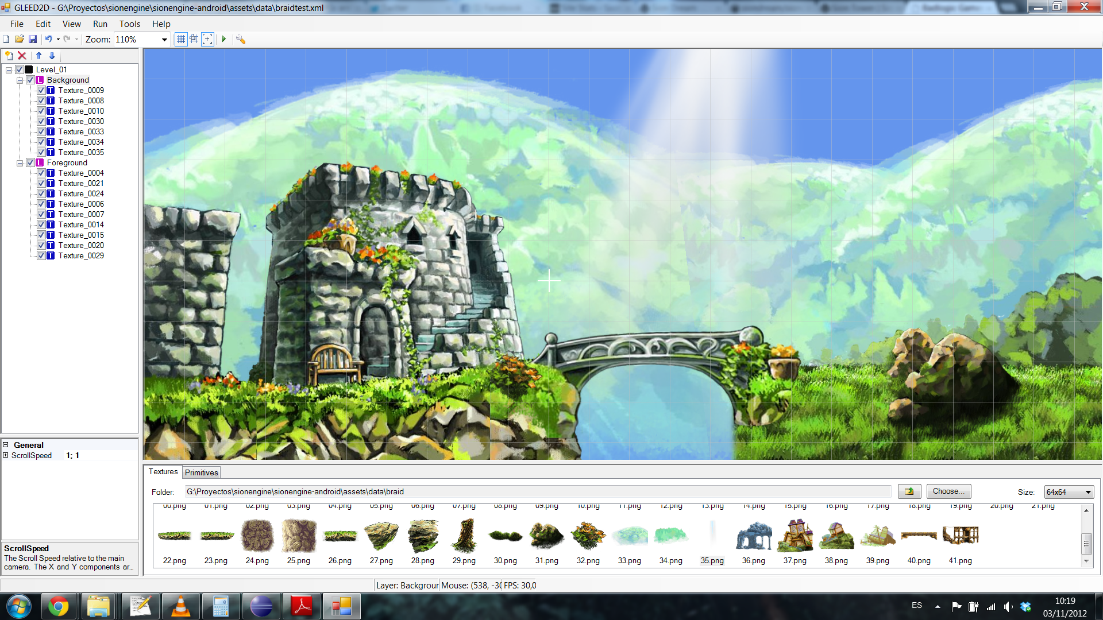Viewport: 1103px width, 620px height.
Task: Uncheck Texture_0035 visibility
Action: (41, 152)
